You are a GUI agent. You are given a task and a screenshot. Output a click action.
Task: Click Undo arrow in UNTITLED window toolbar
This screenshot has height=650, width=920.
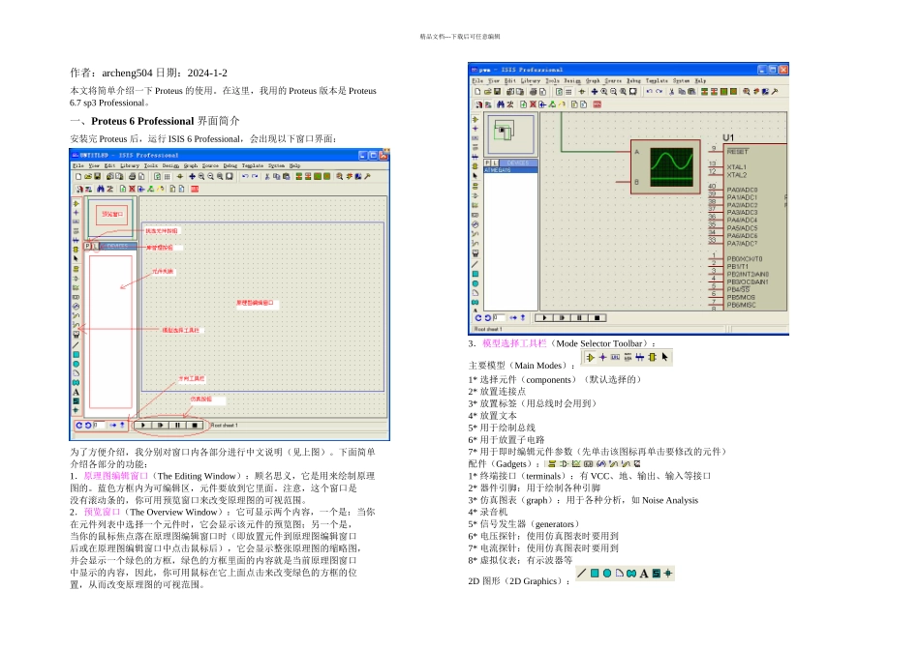click(x=245, y=176)
